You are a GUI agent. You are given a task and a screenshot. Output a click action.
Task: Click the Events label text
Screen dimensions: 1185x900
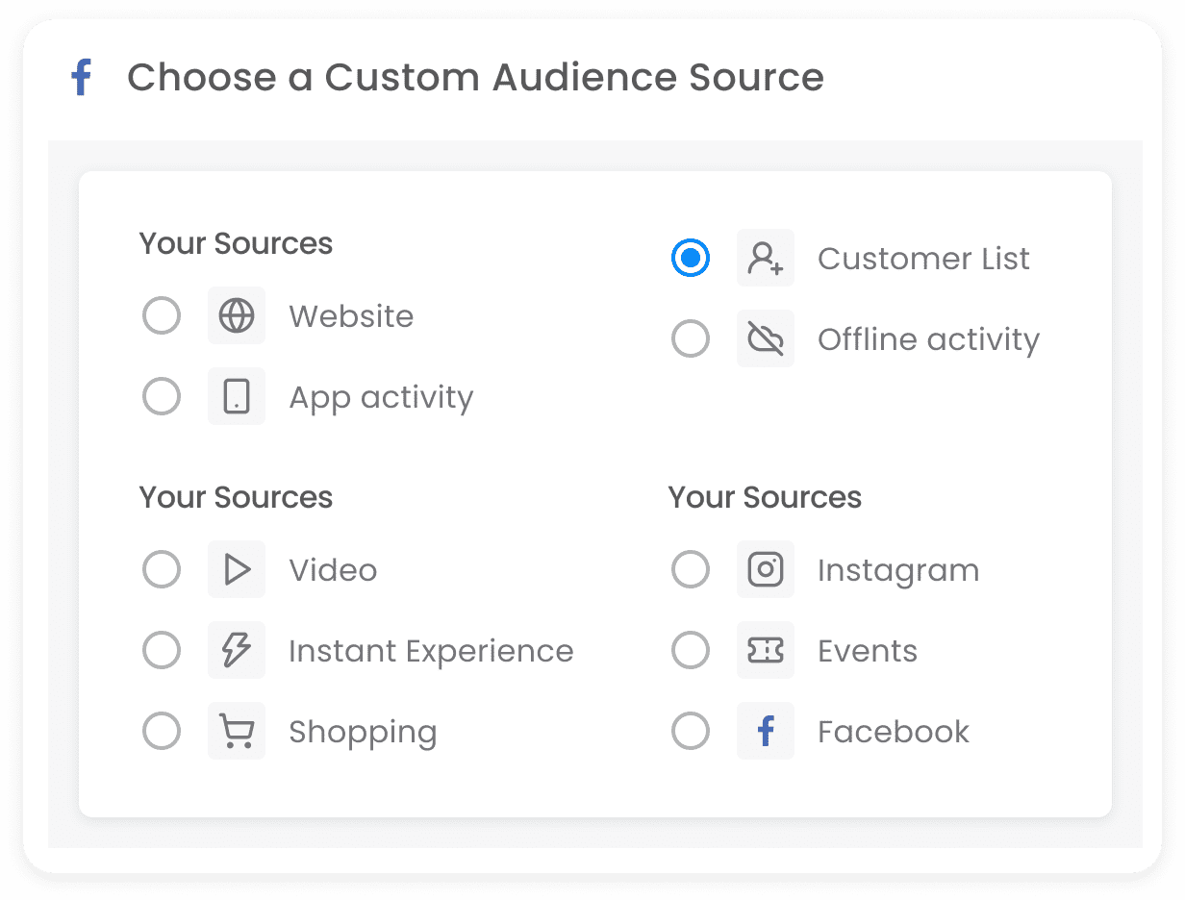(x=868, y=651)
